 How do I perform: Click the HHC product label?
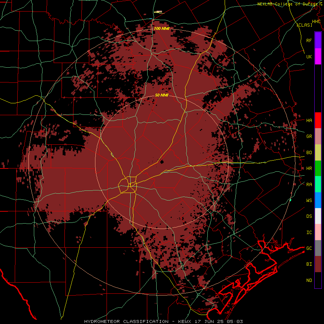(316, 22)
